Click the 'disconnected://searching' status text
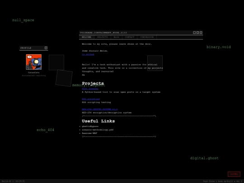This screenshot has height=183, width=244. [x=34, y=75]
